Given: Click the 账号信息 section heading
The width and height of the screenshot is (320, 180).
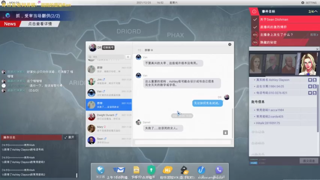Looking at the screenshot, I should point(258,102).
